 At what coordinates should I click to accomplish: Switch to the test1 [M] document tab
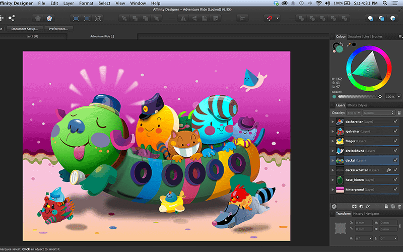(x=32, y=36)
